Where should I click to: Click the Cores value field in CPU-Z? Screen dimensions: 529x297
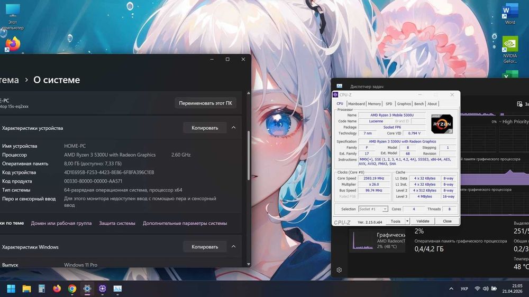click(414, 209)
